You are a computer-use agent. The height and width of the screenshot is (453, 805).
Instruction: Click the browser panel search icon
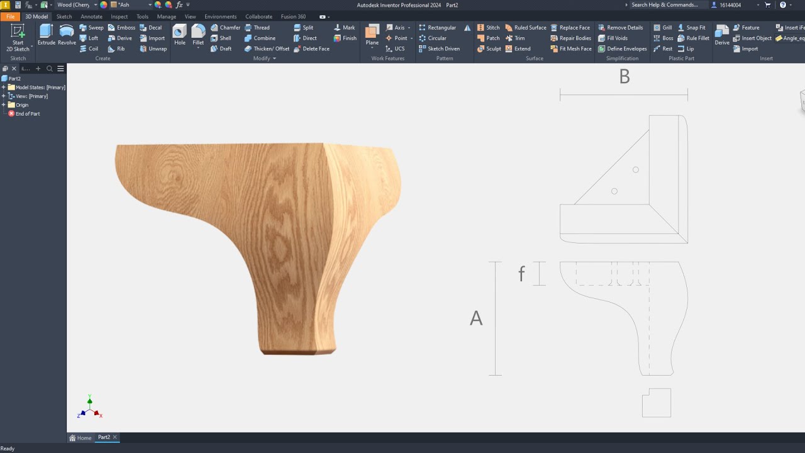pos(50,69)
